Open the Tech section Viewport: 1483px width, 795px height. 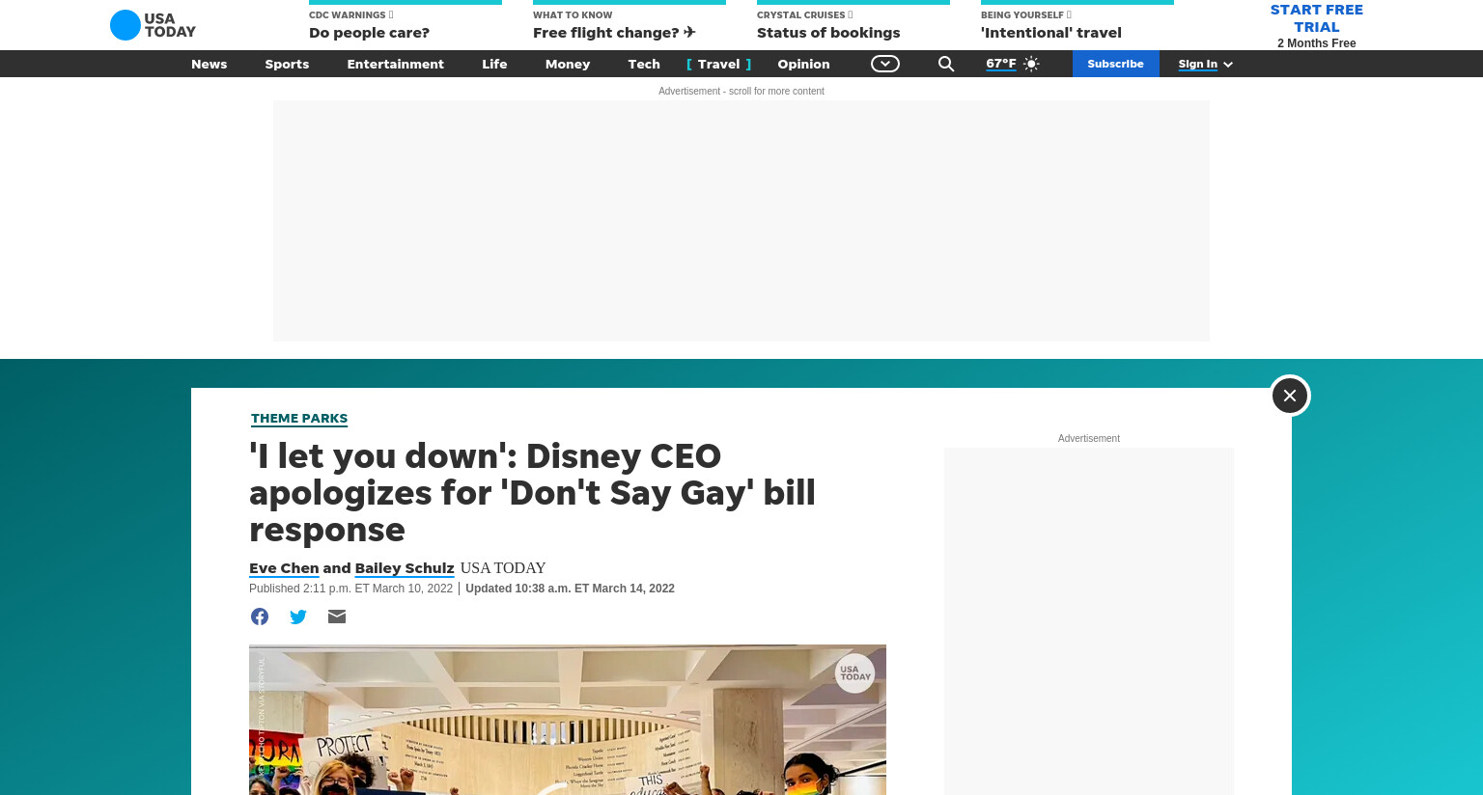[x=644, y=64]
